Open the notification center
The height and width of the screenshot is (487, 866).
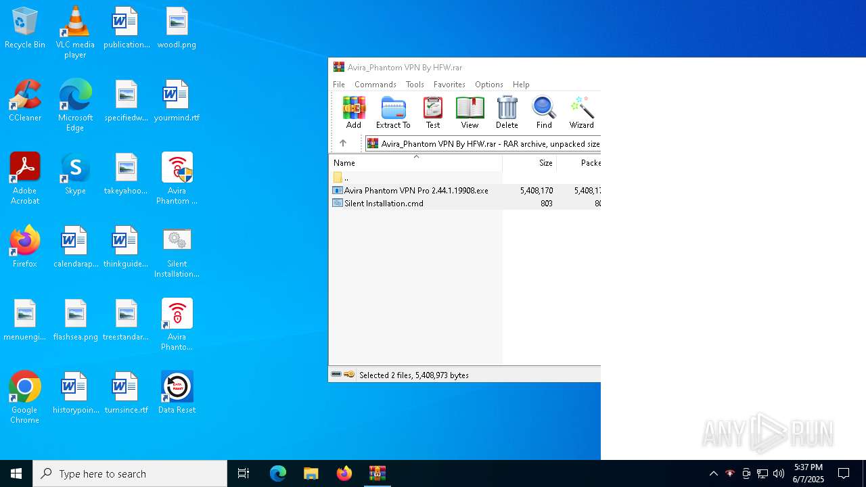[844, 473]
